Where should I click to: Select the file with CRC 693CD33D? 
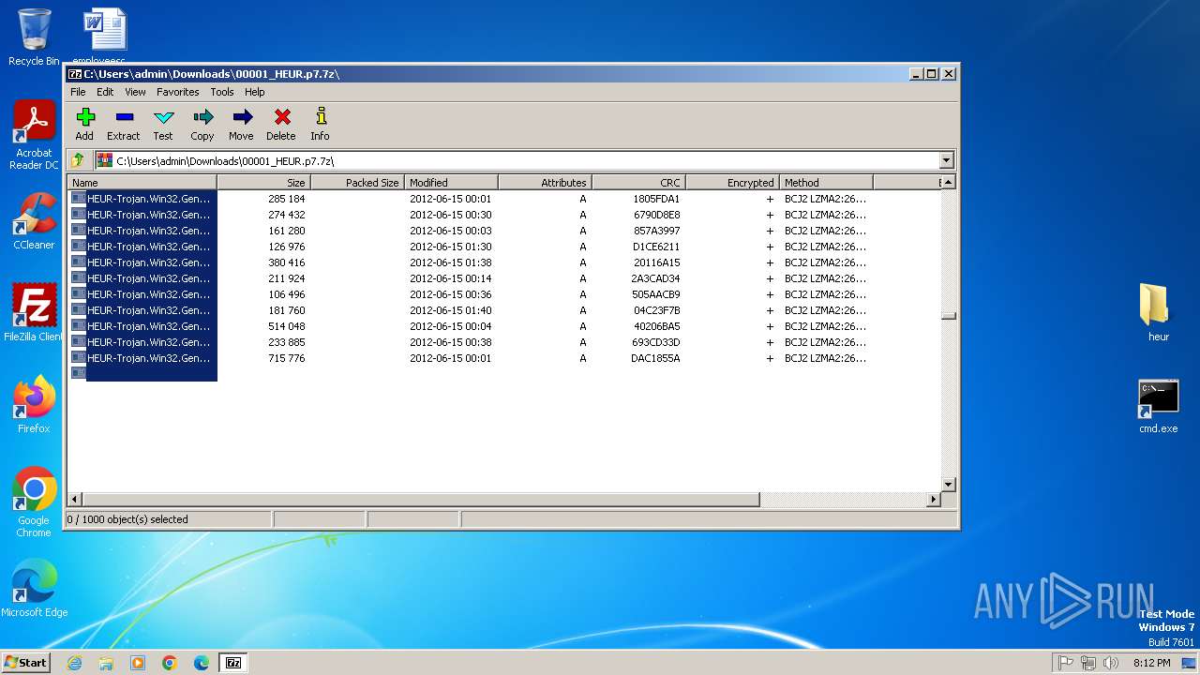point(504,342)
